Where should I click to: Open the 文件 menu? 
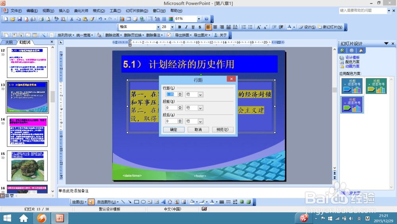coord(16,11)
